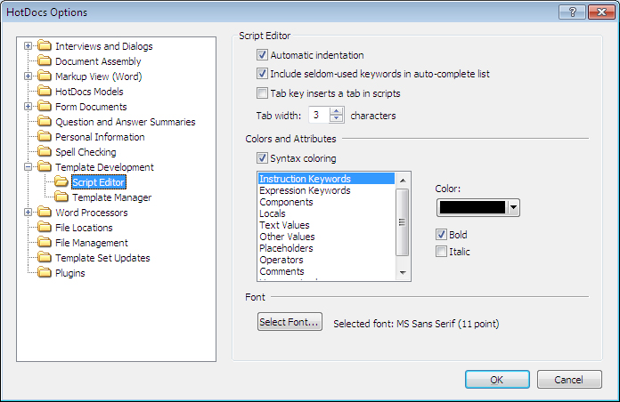Select Script Editor label in the tree

pyautogui.click(x=99, y=182)
